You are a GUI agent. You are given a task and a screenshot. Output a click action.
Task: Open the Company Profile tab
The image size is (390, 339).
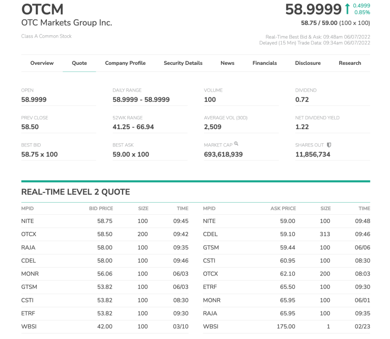[125, 63]
